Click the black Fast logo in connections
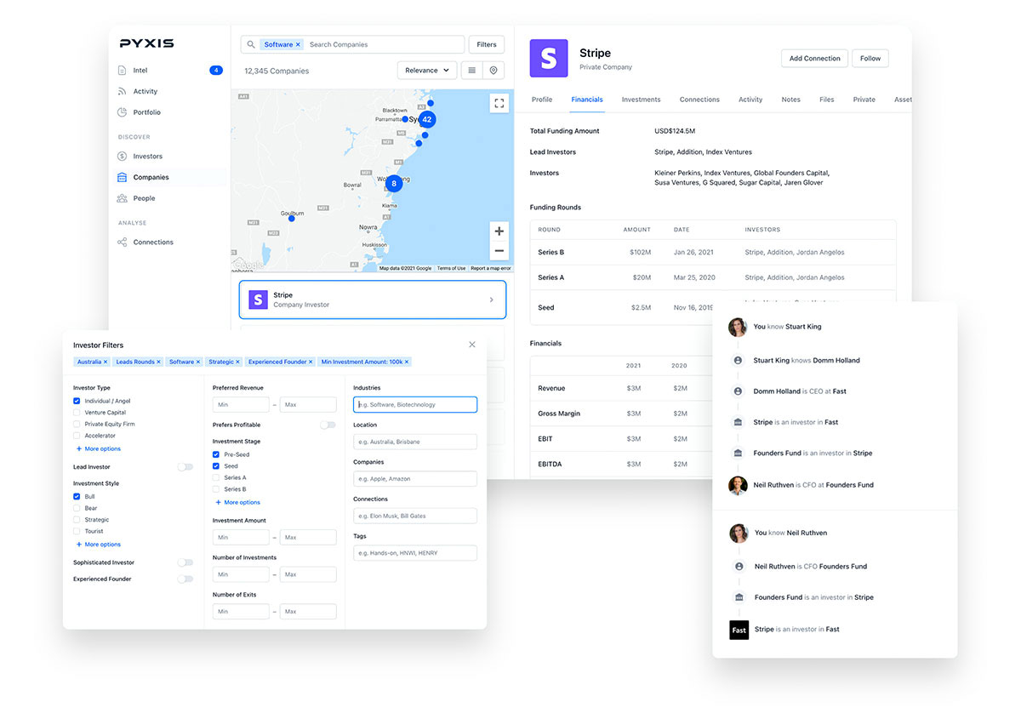 click(739, 630)
